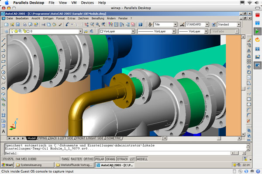The height and width of the screenshot is (174, 262).
Task: Toggle LST lineweight display
Action: [132, 159]
